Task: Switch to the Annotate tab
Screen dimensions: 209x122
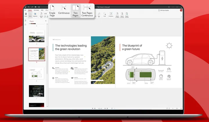Action: tap(36, 10)
